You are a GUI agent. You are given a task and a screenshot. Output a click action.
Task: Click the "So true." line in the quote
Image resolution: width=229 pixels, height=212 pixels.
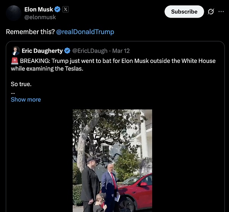21,84
